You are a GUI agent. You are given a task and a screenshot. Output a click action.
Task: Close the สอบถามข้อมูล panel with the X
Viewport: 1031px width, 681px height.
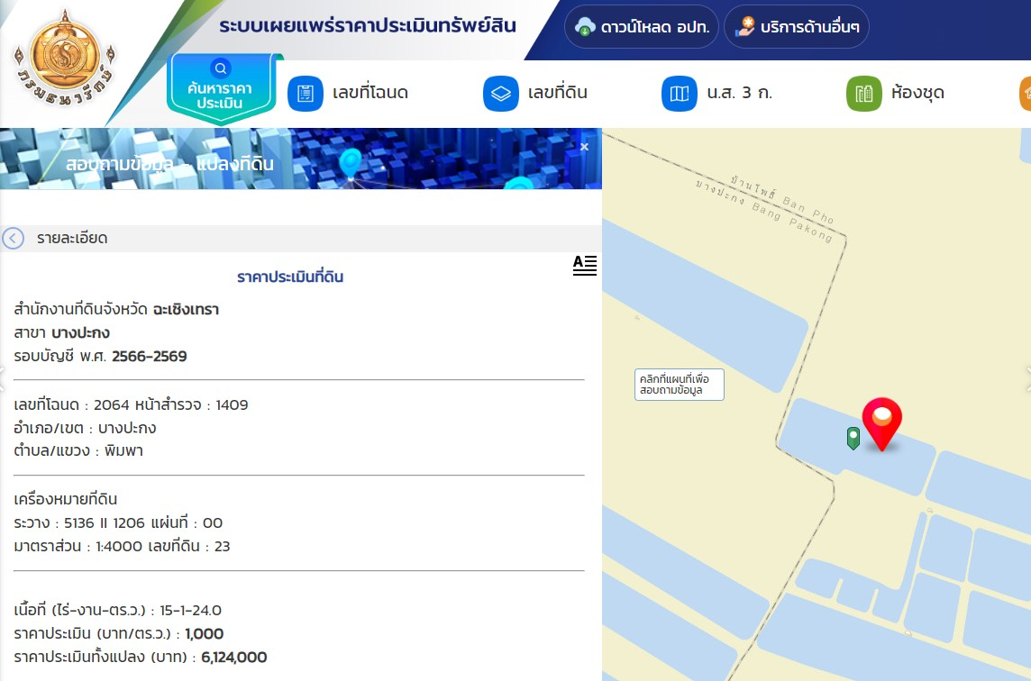pyautogui.click(x=584, y=147)
